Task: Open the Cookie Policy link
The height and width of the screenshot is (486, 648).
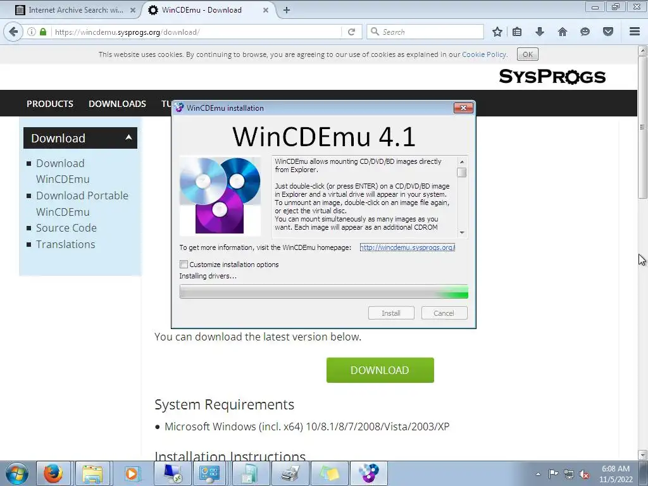Action: [x=484, y=54]
